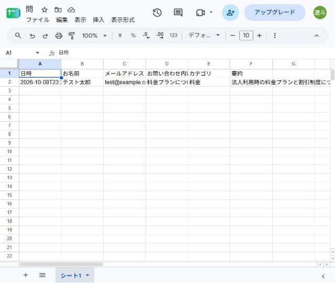Open the 編集 menu
Image resolution: width=335 pixels, height=283 pixels.
(62, 20)
